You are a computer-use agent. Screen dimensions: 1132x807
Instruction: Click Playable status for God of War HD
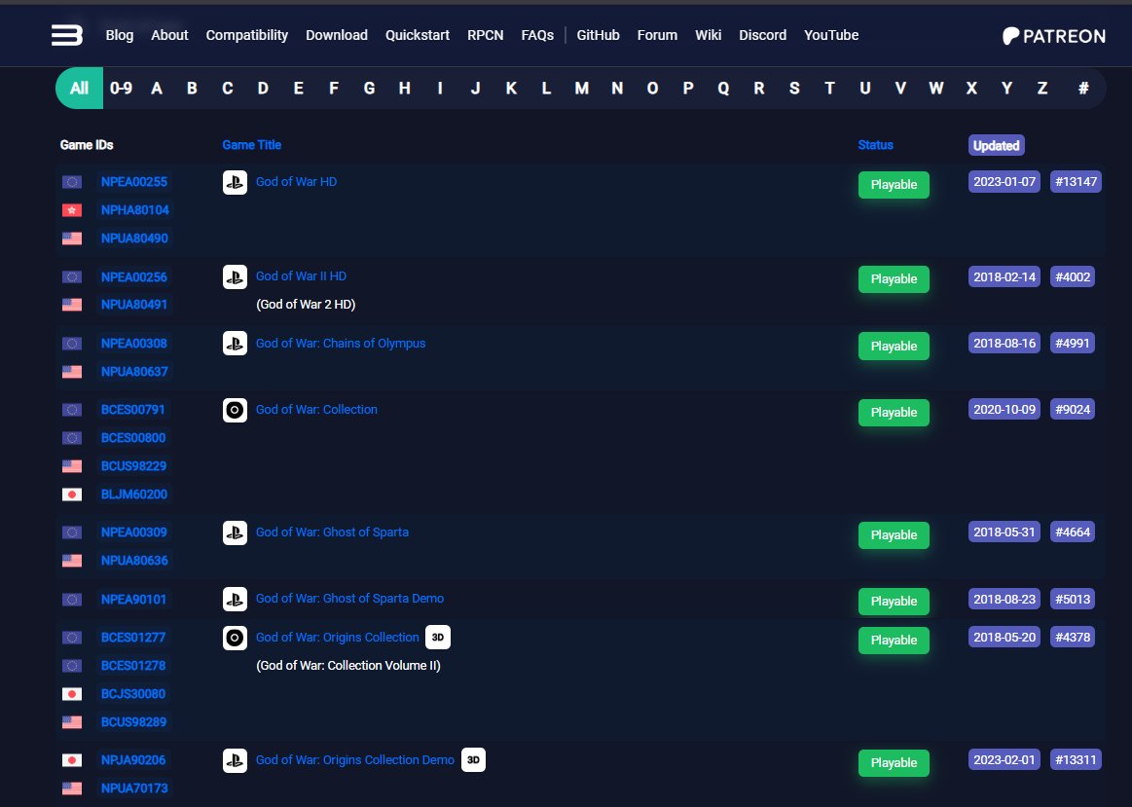click(x=894, y=185)
